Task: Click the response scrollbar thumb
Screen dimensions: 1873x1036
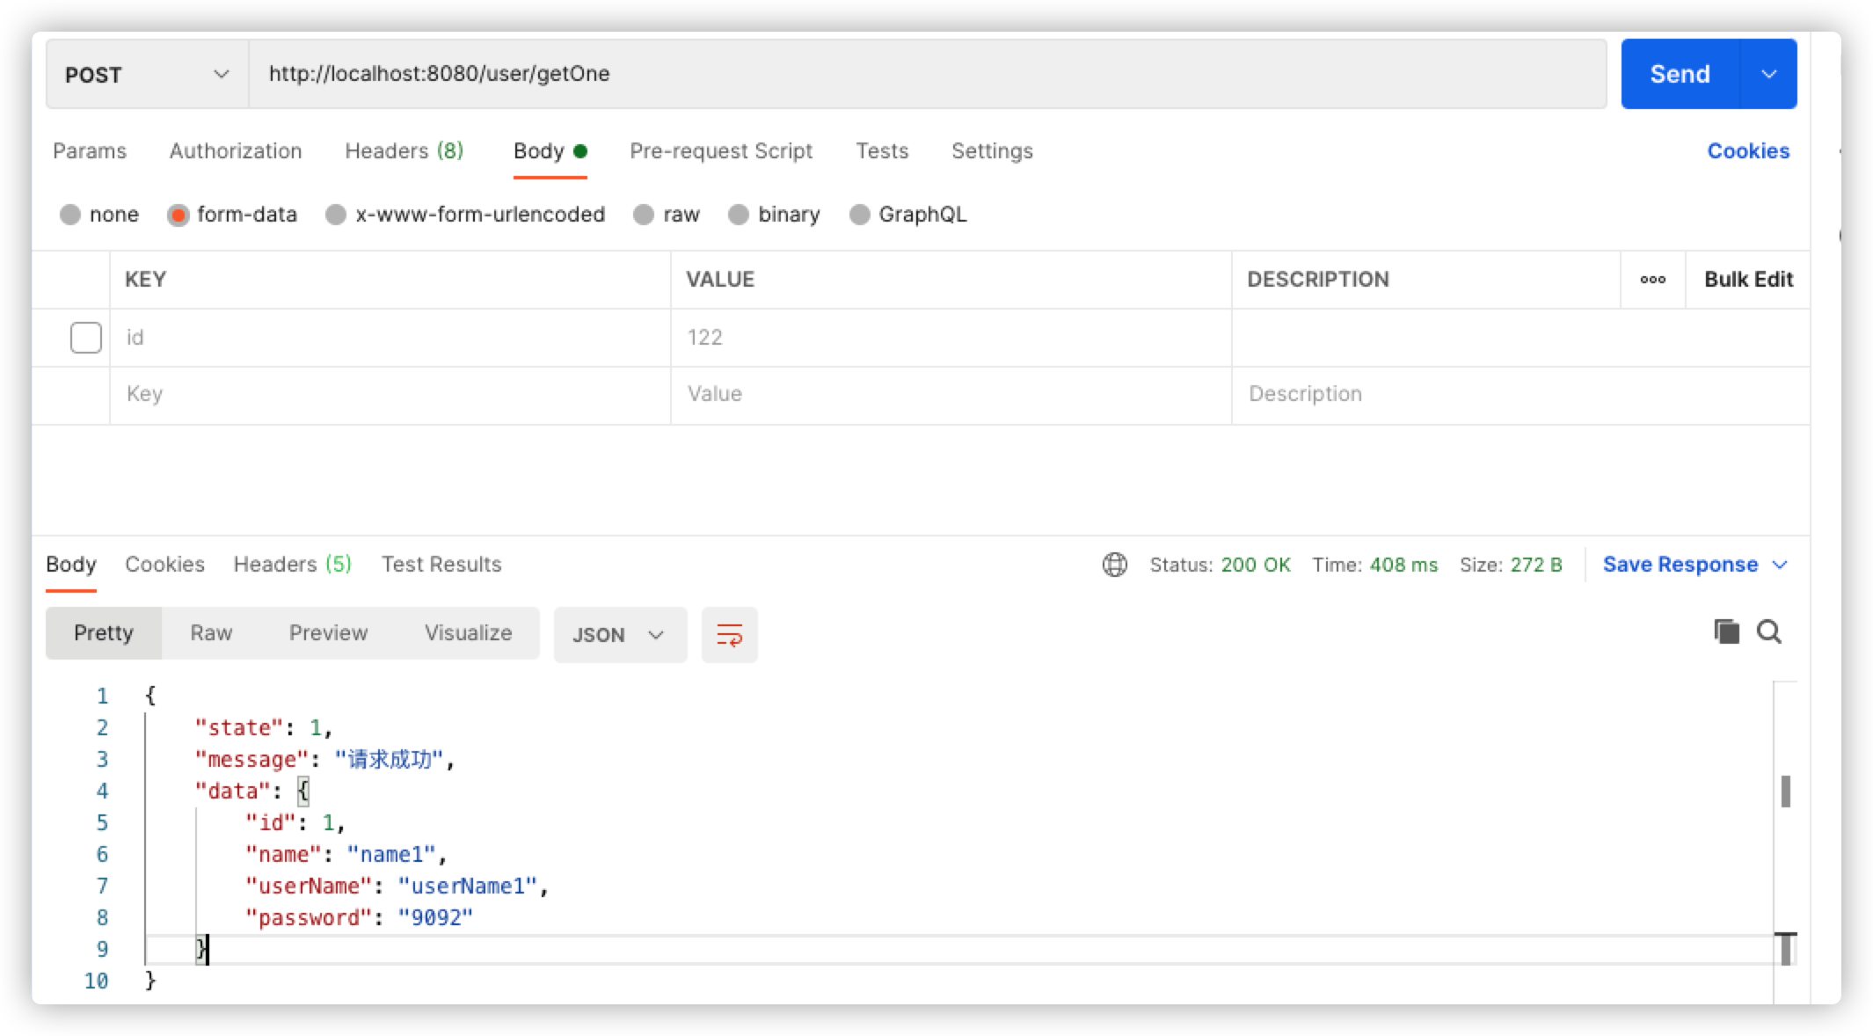Action: 1786,792
